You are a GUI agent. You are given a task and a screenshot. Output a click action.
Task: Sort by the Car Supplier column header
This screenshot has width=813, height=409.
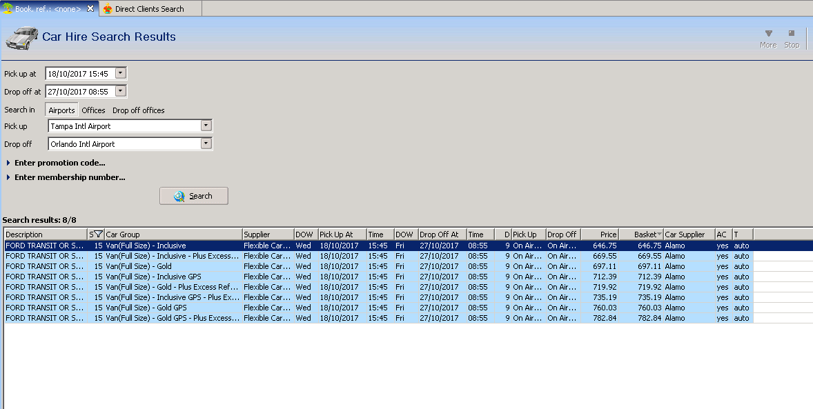coord(689,235)
